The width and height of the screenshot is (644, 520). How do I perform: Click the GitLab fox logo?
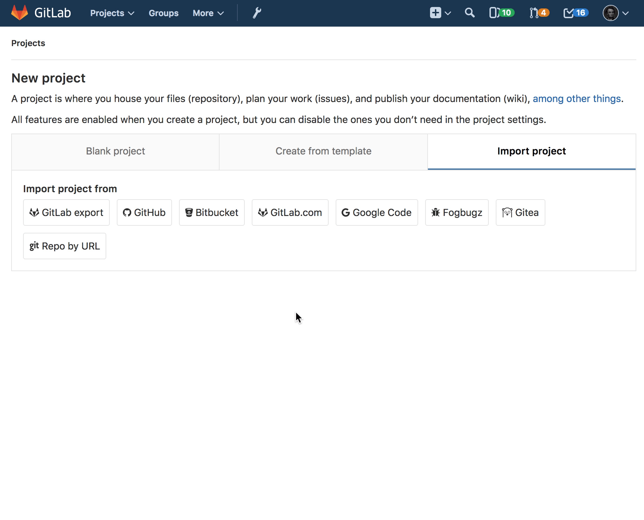click(x=20, y=13)
